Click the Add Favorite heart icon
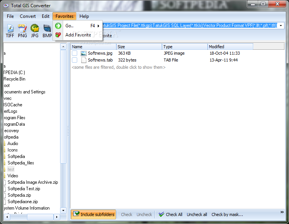The image size is (289, 224). point(58,35)
